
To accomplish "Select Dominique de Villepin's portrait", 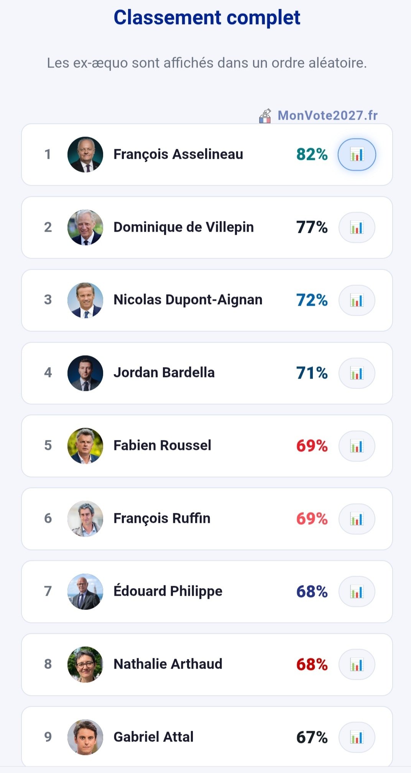I will [85, 227].
